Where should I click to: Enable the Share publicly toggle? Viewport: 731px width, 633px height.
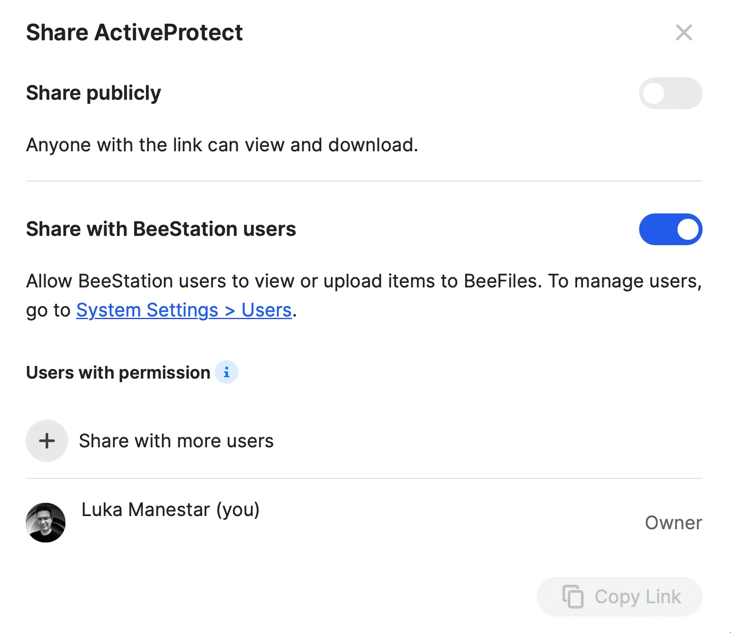point(670,93)
